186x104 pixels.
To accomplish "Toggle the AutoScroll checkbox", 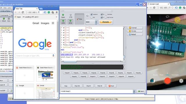I will [x=92, y=14].
